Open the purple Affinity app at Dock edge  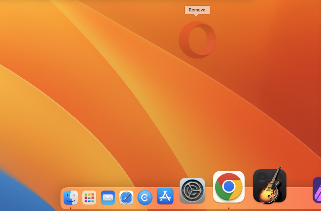coord(317,190)
